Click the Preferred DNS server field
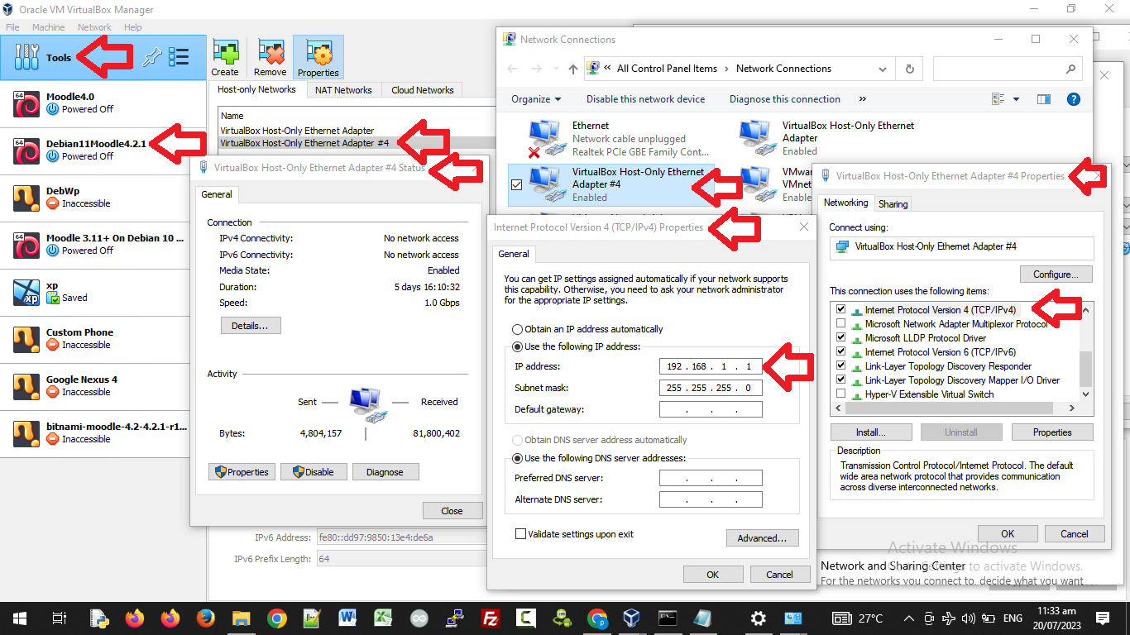1130x635 pixels. coord(711,478)
